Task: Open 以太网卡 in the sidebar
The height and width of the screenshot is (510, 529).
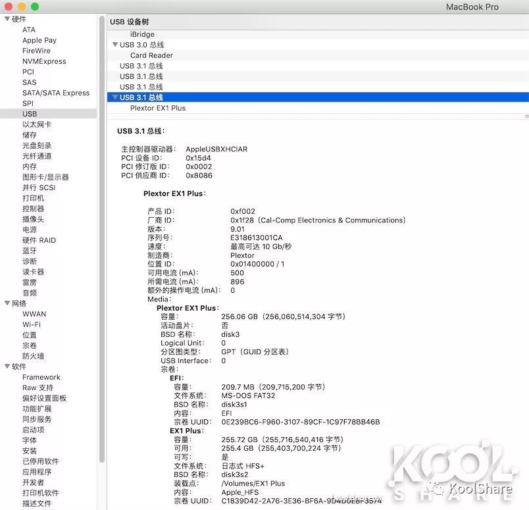Action: tap(37, 124)
